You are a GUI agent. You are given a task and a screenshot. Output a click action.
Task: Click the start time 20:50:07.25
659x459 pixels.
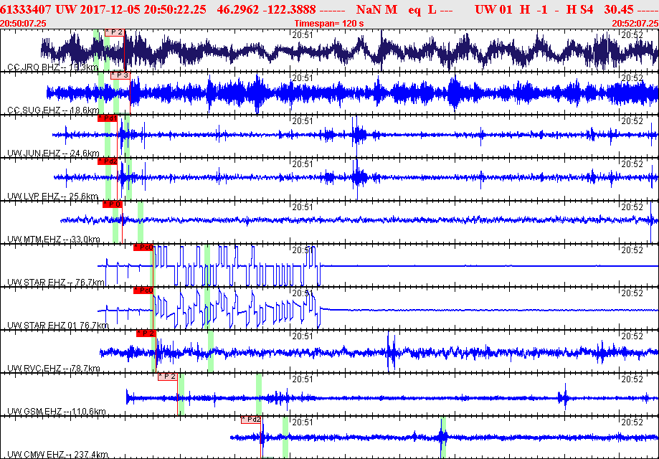[x=23, y=24]
